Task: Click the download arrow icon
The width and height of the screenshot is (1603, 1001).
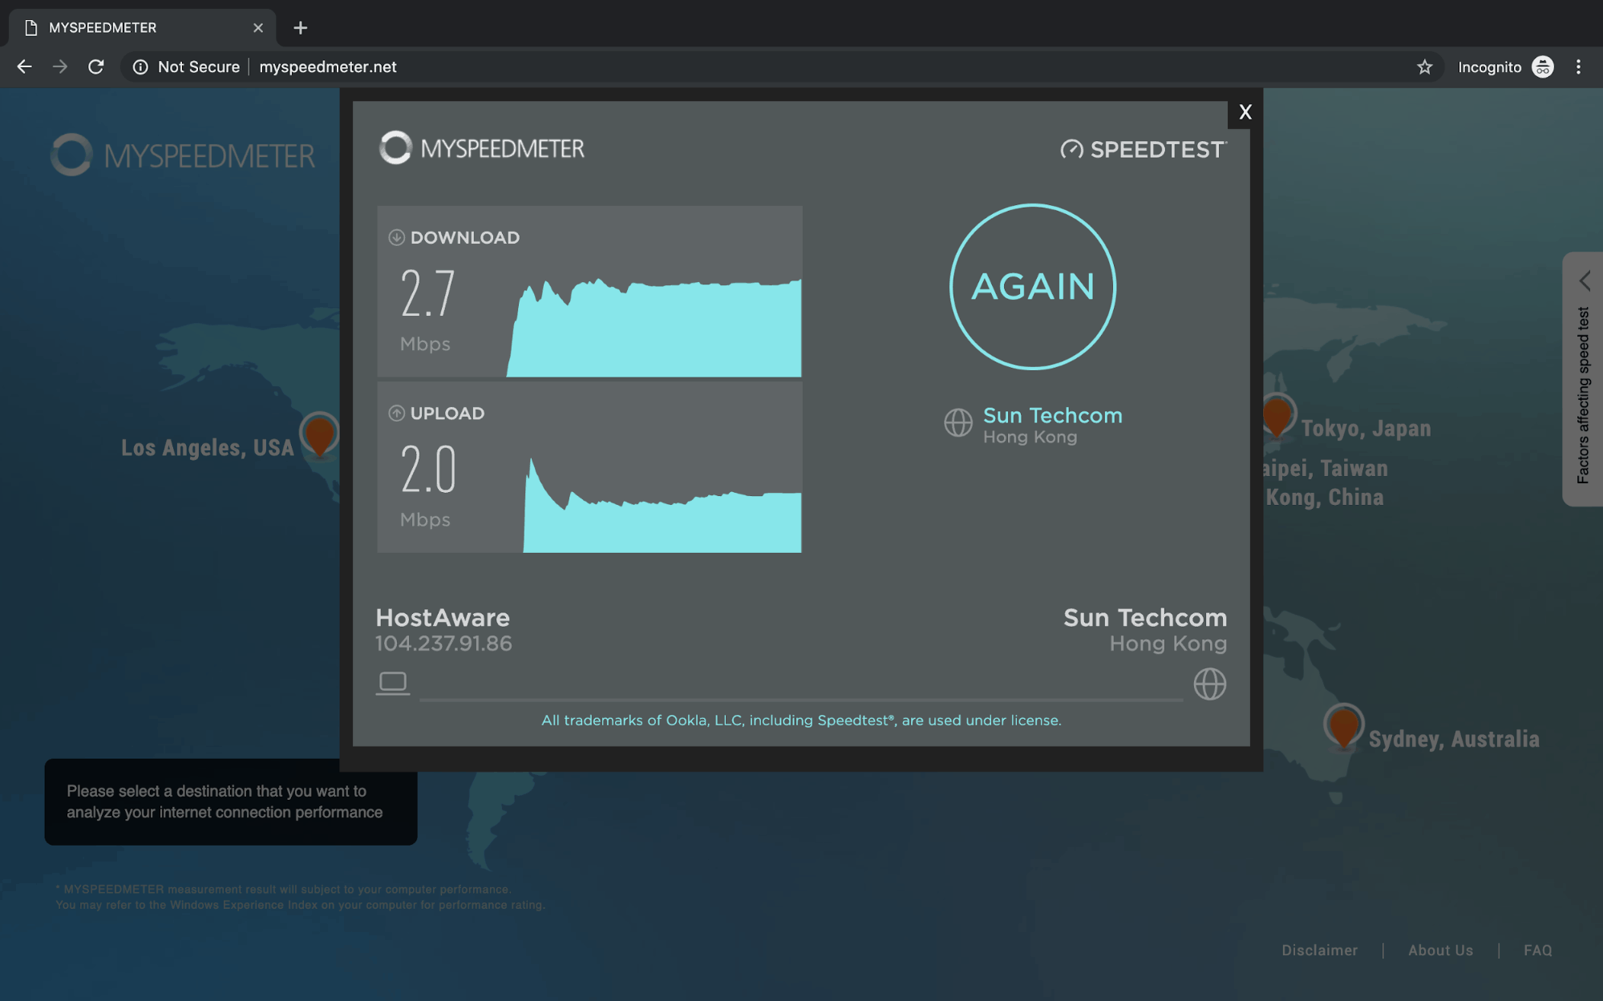Action: (396, 237)
